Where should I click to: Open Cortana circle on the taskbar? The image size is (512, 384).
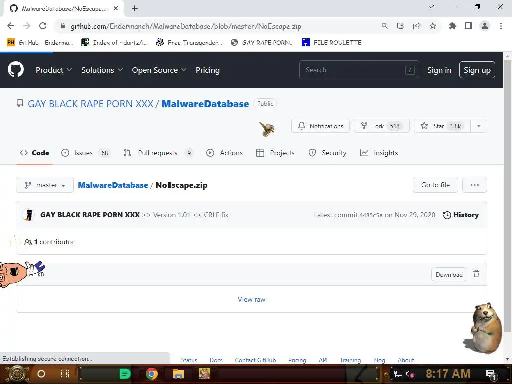coord(41,374)
